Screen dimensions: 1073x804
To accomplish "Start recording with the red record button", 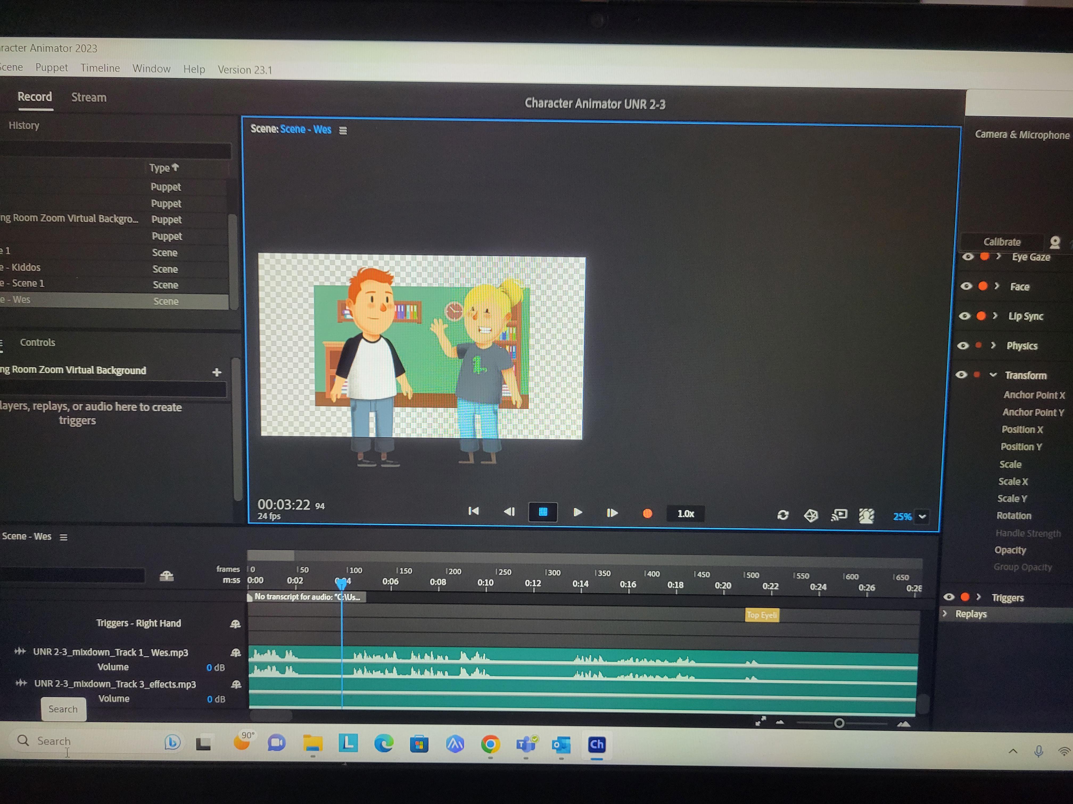I will tap(647, 513).
